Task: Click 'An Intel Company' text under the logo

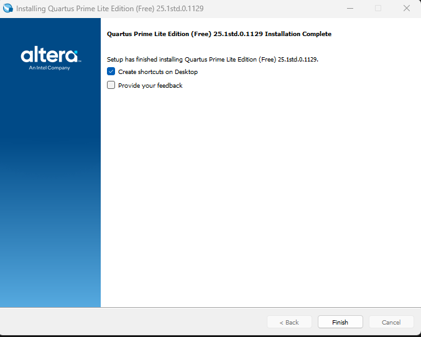Action: coord(49,68)
